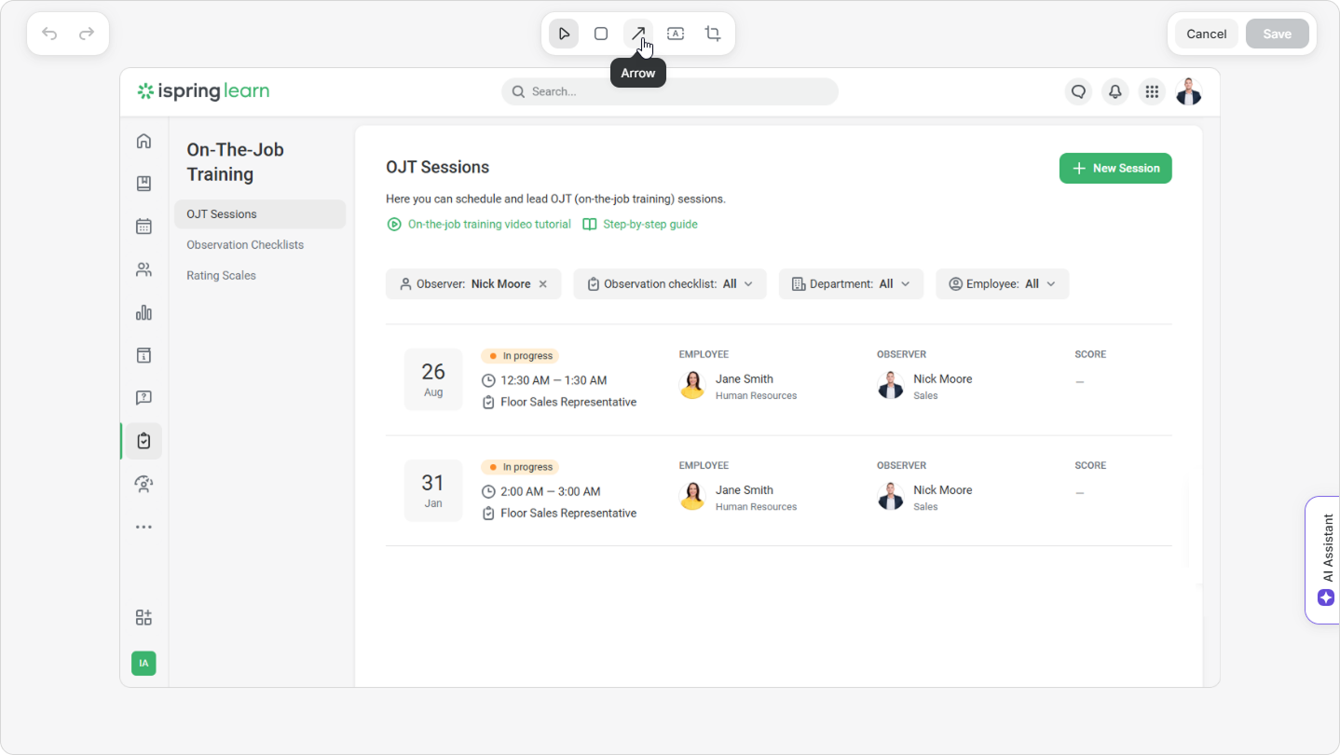Go to Rating Scales section
This screenshot has height=755, width=1340.
coord(221,276)
